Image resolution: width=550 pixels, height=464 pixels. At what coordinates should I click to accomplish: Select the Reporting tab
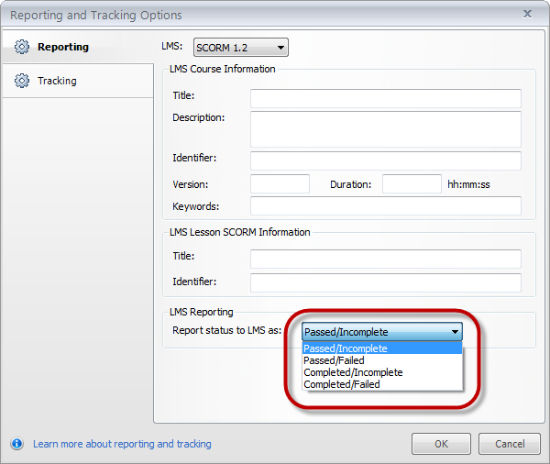(78, 47)
